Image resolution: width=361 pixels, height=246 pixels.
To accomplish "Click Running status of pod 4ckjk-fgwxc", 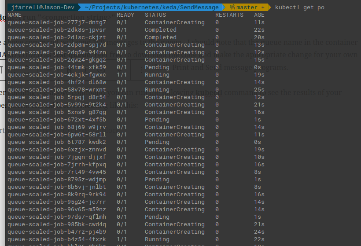I will point(157,75).
